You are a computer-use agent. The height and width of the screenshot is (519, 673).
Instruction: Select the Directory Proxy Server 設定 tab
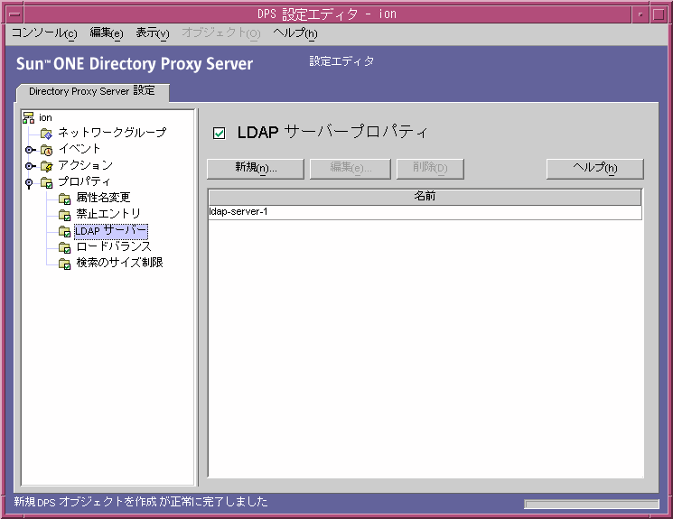[x=92, y=91]
